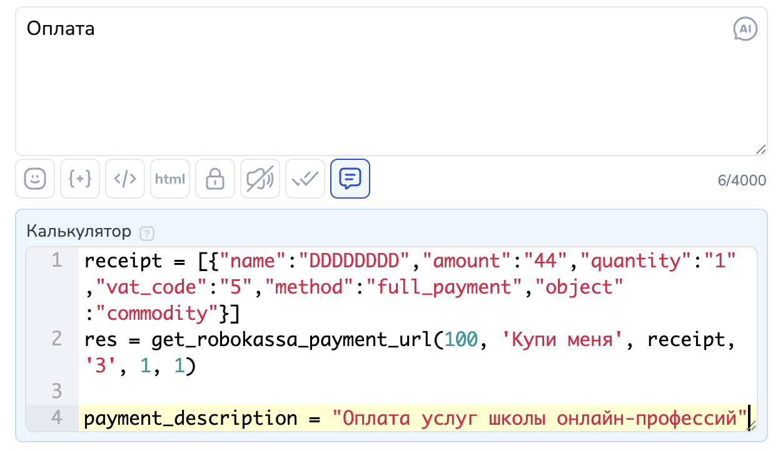Toggle the double checkmark icon

click(x=305, y=179)
